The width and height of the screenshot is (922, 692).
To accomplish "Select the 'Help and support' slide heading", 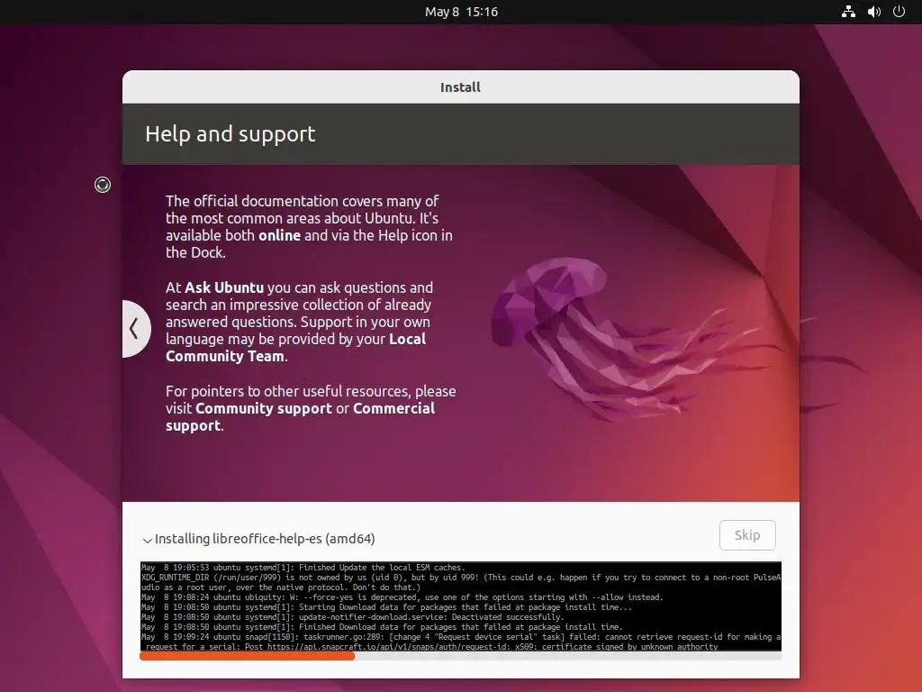I will pos(230,134).
